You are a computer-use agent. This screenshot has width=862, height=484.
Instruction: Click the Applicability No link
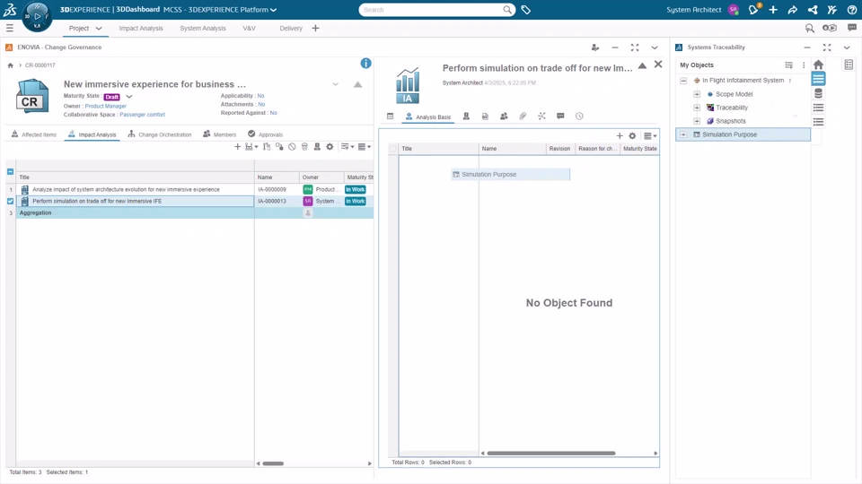click(x=260, y=96)
